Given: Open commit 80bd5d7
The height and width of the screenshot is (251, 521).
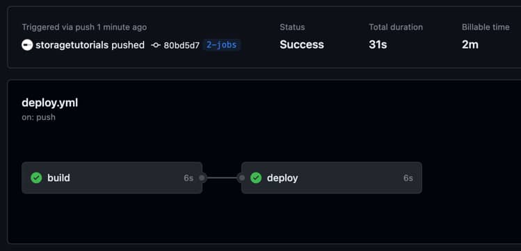Looking at the screenshot, I should tap(182, 45).
